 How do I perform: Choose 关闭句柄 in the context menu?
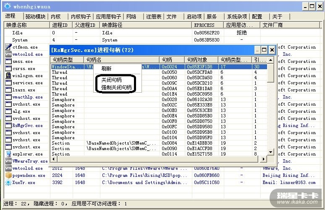tap(112, 80)
